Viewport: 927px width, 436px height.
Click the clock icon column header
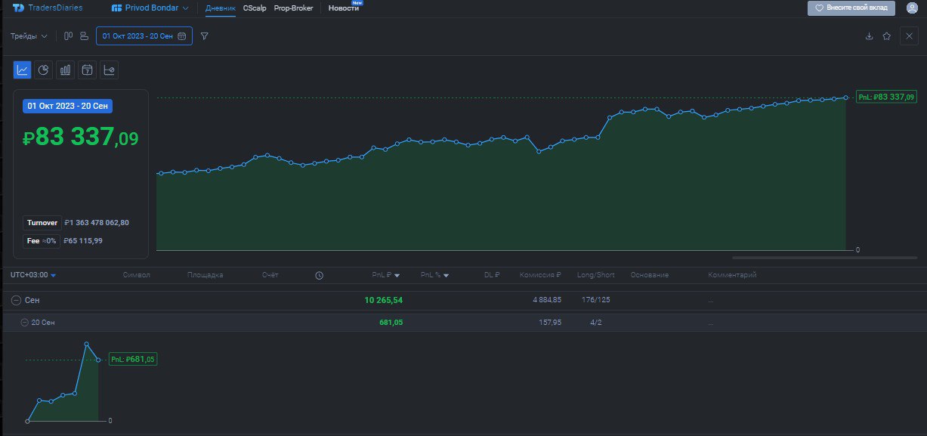(319, 275)
